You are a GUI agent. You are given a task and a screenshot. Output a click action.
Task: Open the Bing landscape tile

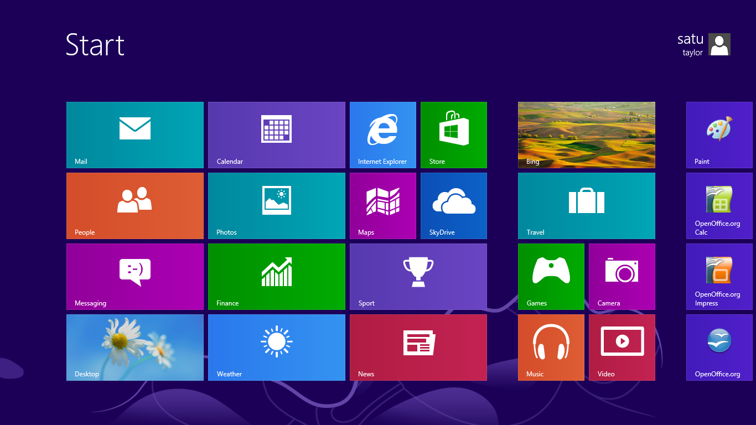(587, 135)
